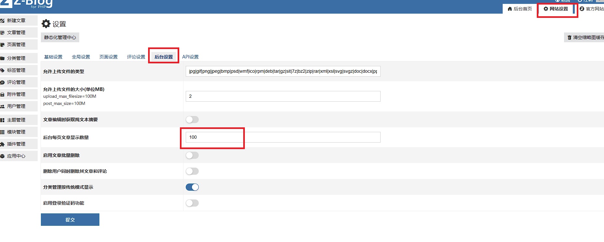
Task: Click the home icon beside 后台首页
Action: [x=510, y=9]
